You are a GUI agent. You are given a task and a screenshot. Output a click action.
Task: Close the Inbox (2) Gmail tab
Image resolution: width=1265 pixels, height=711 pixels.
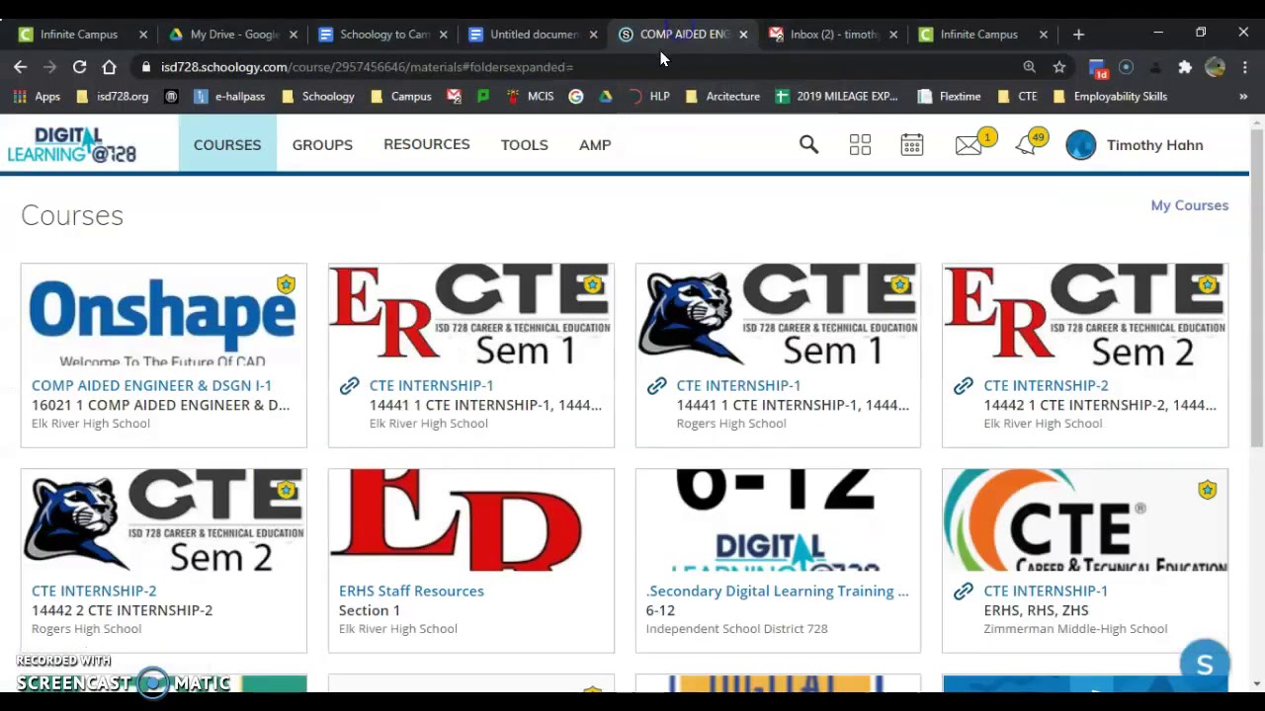pos(893,35)
